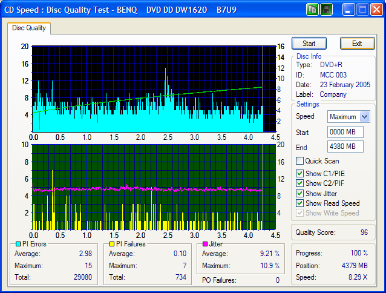386x293 pixels.
Task: Click the Exit button
Action: (x=357, y=44)
